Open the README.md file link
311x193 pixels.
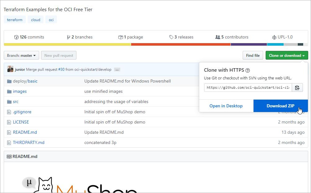(x=25, y=132)
